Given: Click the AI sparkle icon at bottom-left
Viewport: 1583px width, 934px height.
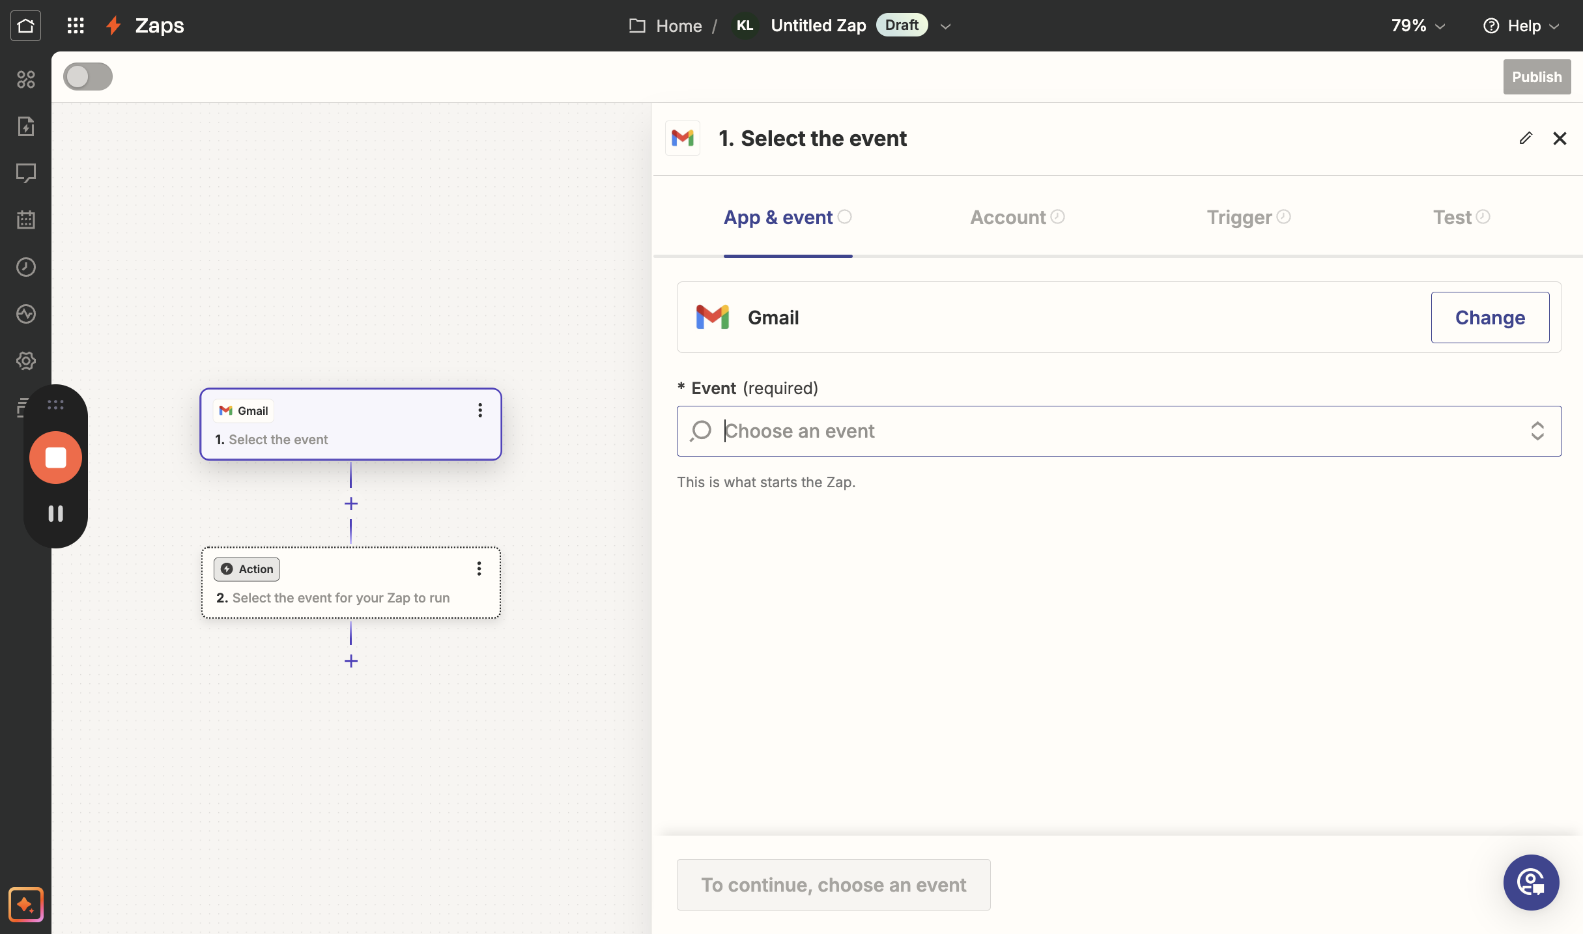Looking at the screenshot, I should [x=25, y=905].
